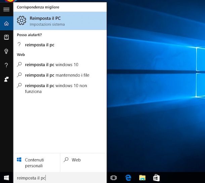Open the Windows Start button
This screenshot has width=205, height=183.
coord(6,178)
